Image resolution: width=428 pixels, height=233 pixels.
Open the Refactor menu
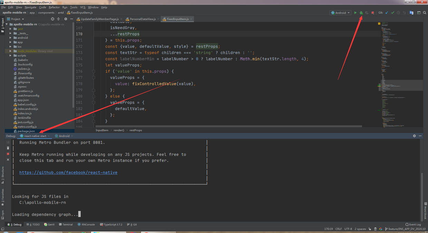click(x=54, y=7)
